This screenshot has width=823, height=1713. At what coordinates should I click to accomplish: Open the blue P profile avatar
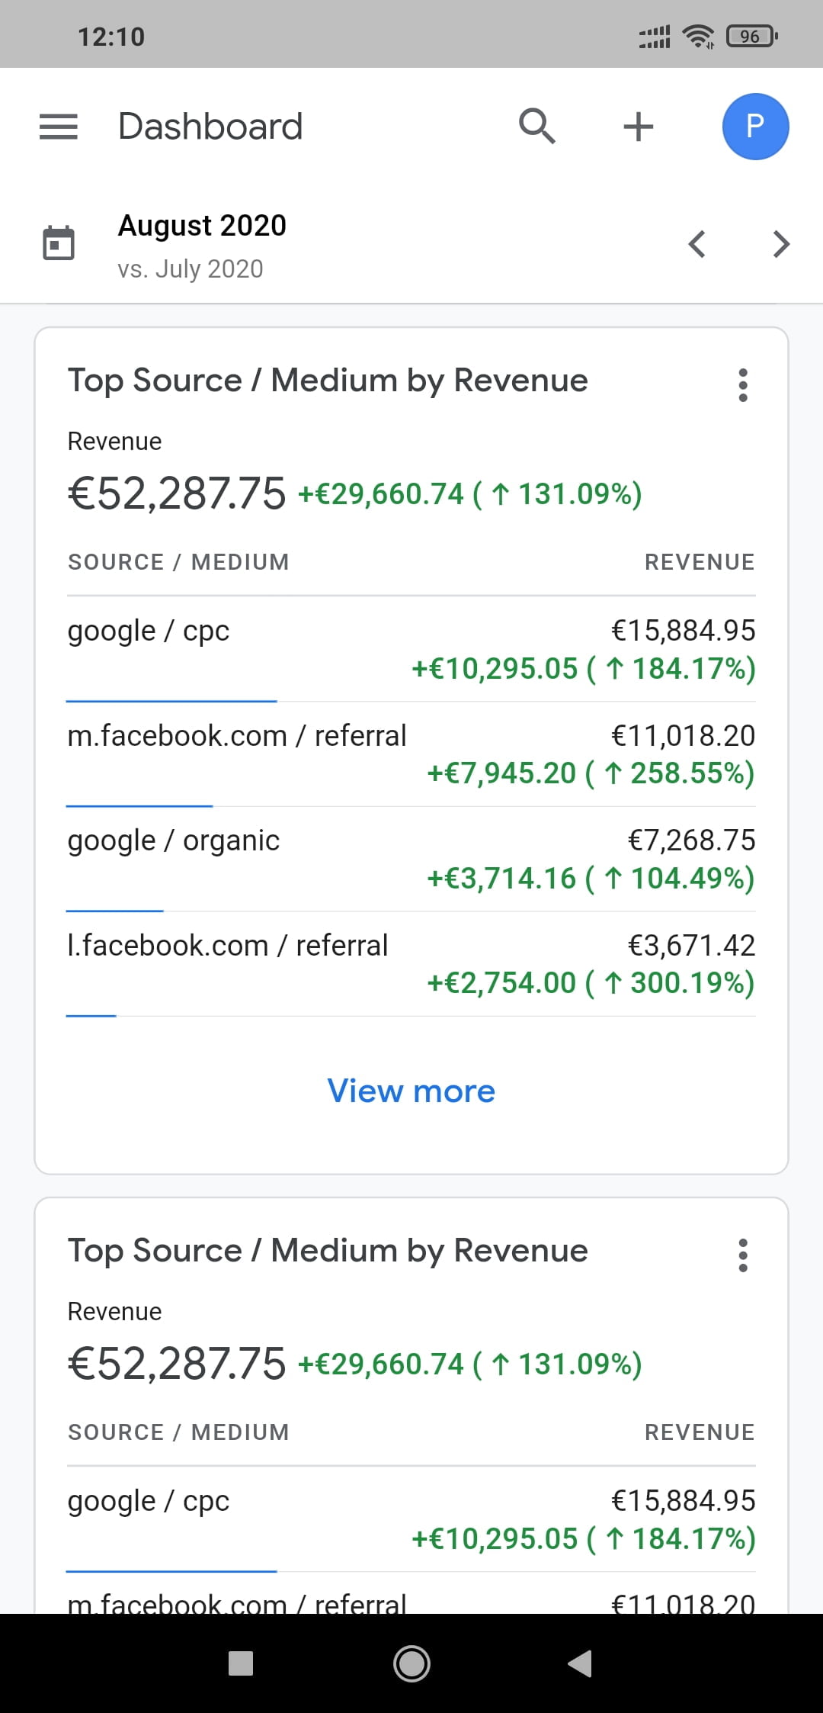pyautogui.click(x=755, y=127)
